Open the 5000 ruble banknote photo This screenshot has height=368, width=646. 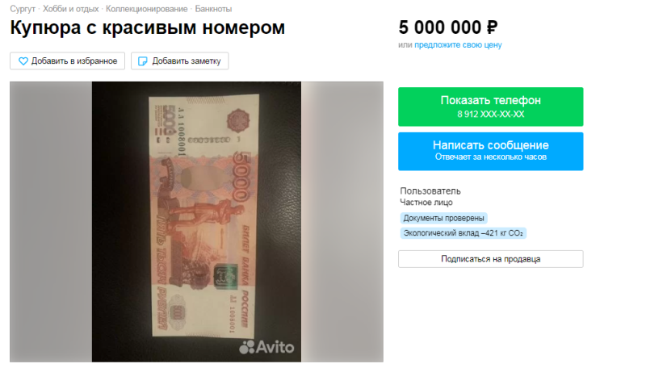click(x=196, y=222)
